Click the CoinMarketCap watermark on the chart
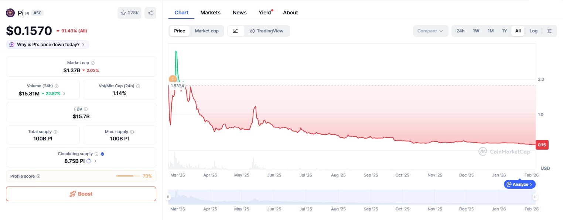The width and height of the screenshot is (563, 220). pyautogui.click(x=504, y=151)
